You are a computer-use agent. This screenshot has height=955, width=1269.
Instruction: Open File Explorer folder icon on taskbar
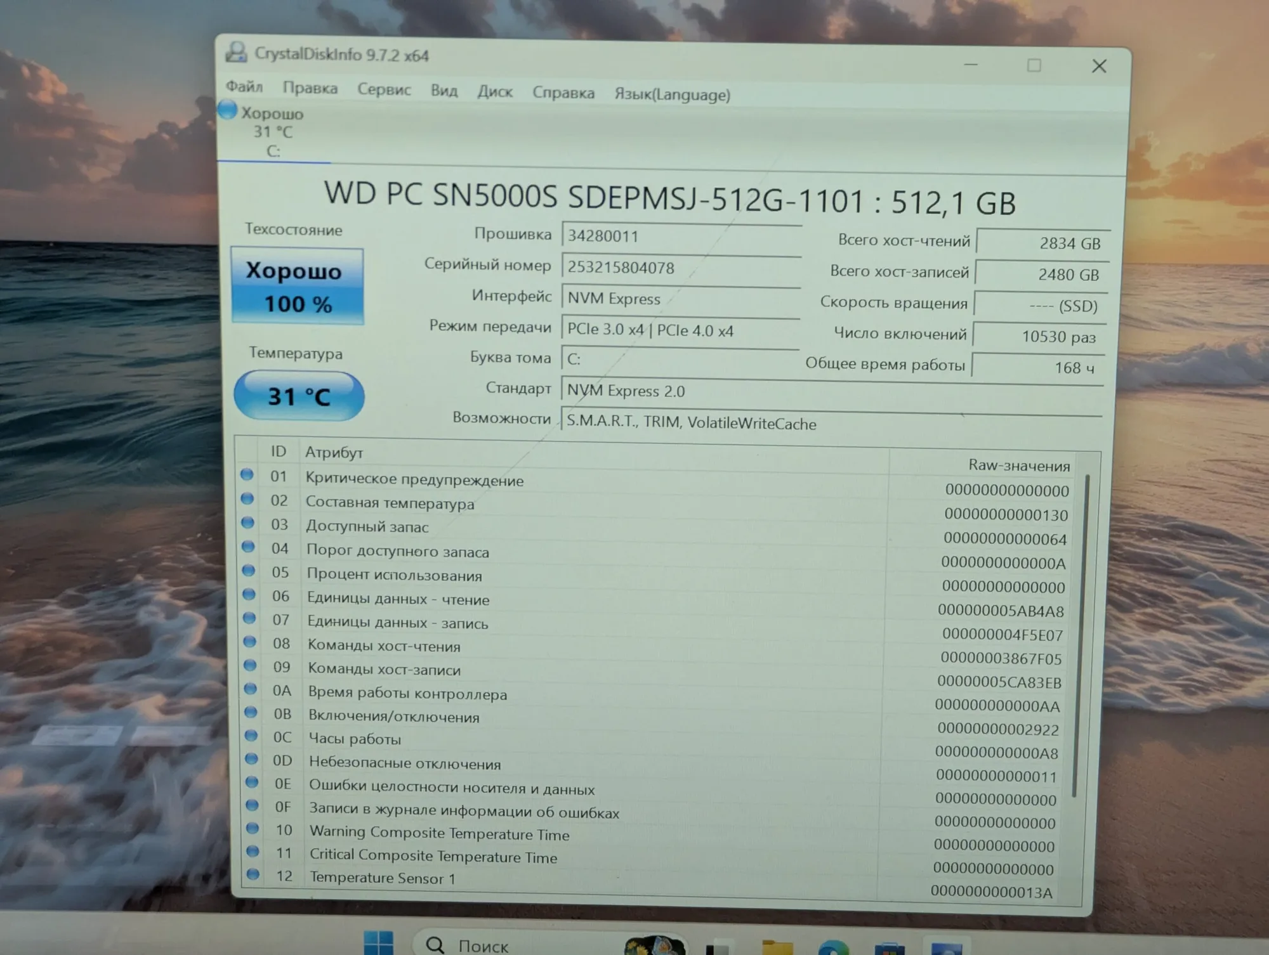[x=777, y=946]
